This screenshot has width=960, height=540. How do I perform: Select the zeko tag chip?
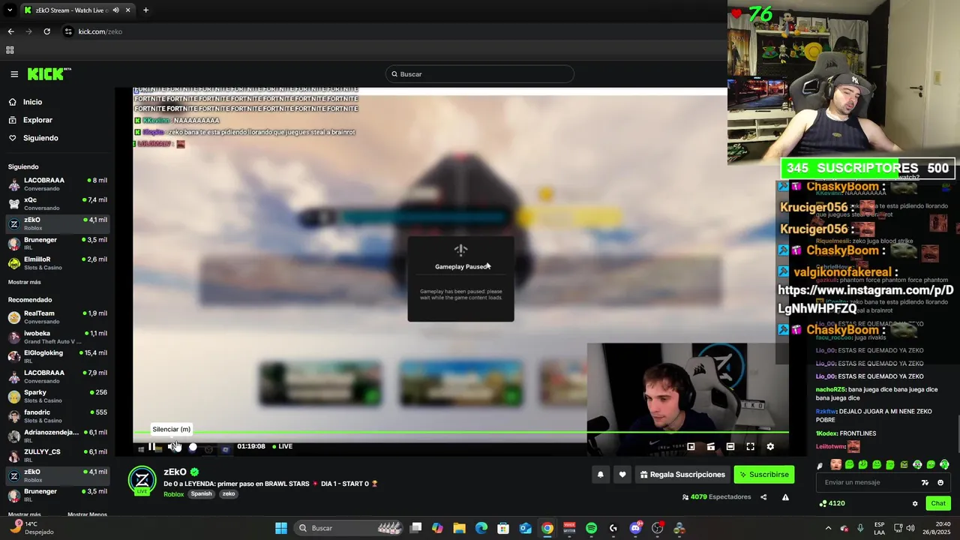point(229,494)
